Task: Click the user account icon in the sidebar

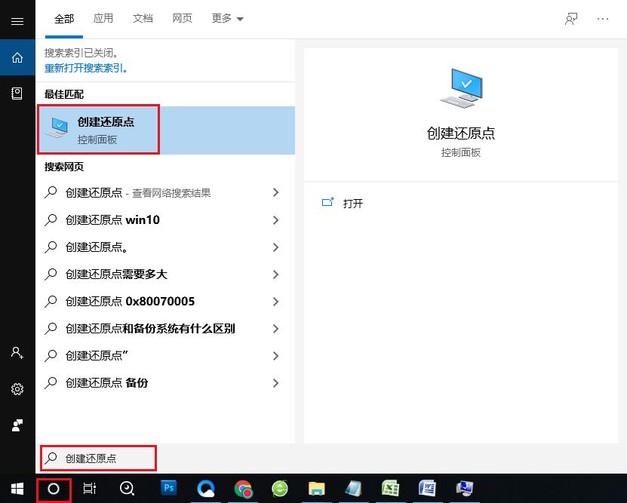Action: click(x=17, y=353)
